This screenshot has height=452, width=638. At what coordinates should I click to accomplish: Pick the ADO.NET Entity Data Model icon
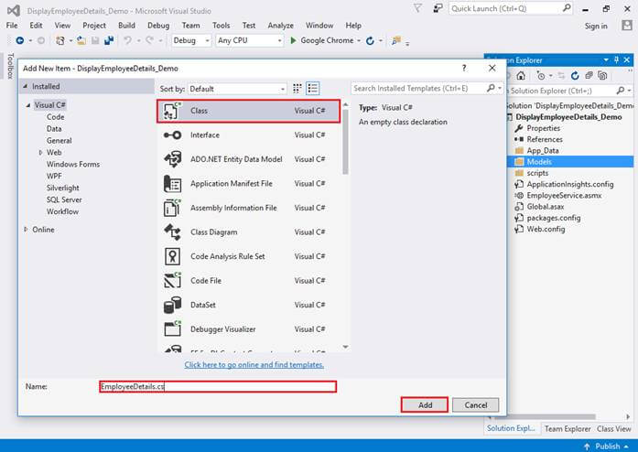click(172, 159)
